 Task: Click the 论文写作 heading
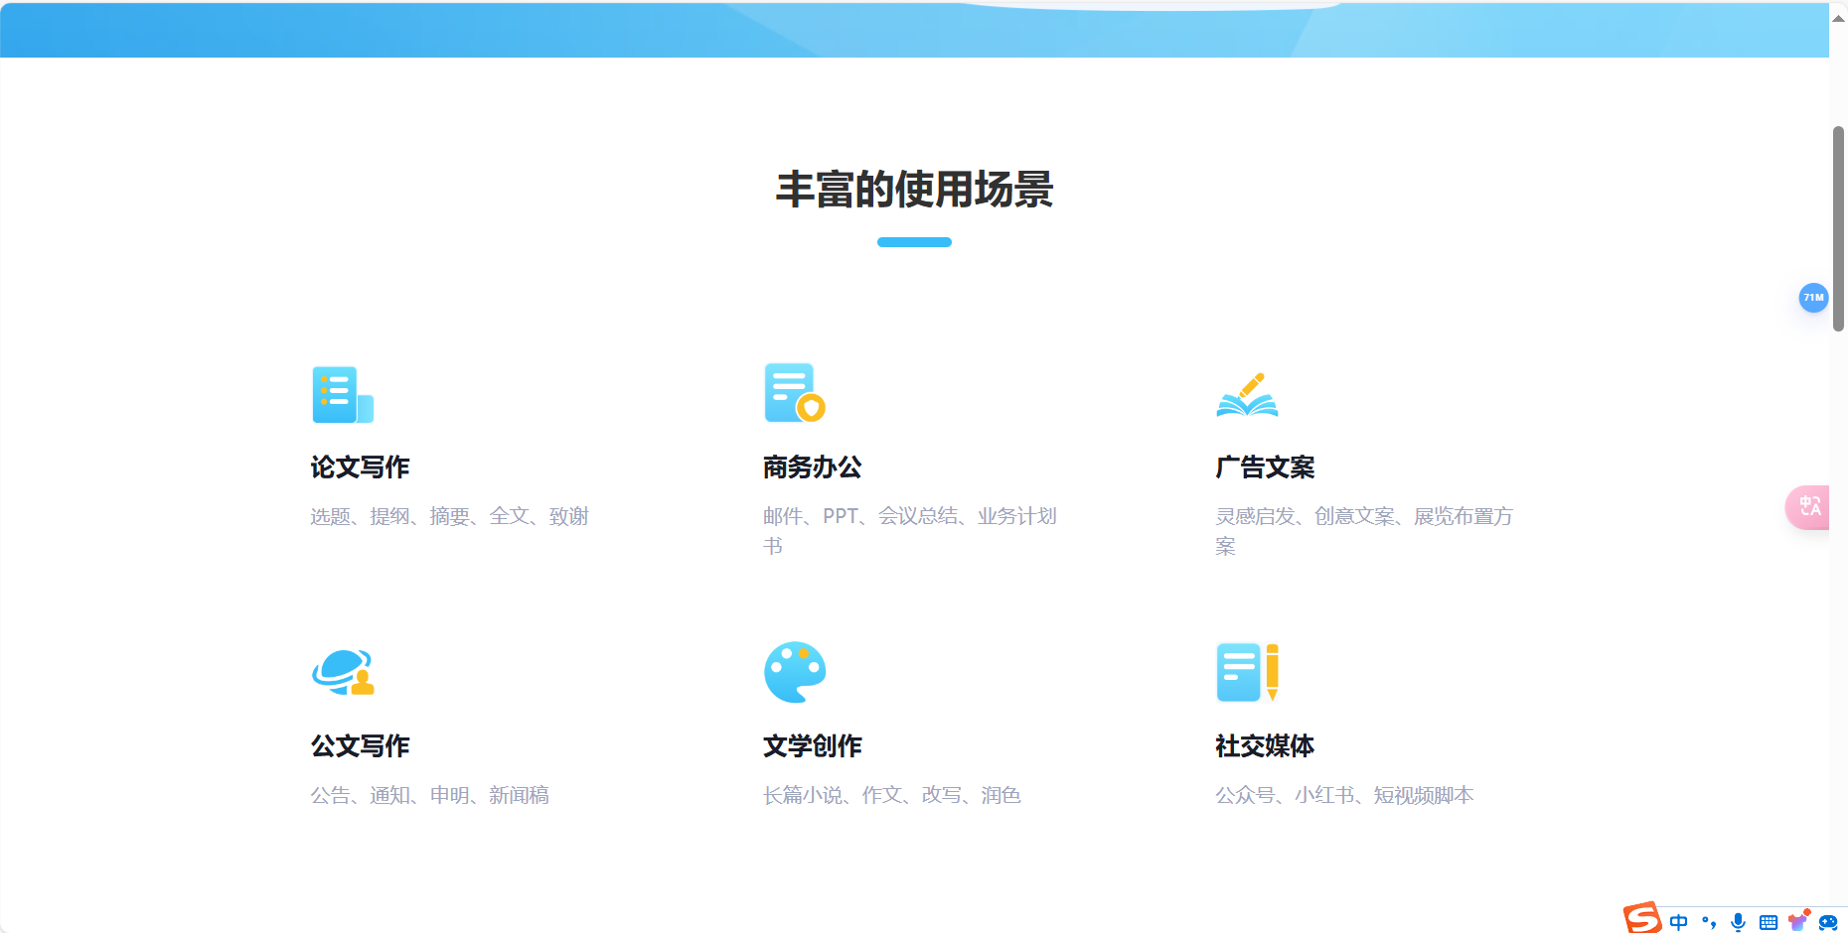click(x=359, y=466)
